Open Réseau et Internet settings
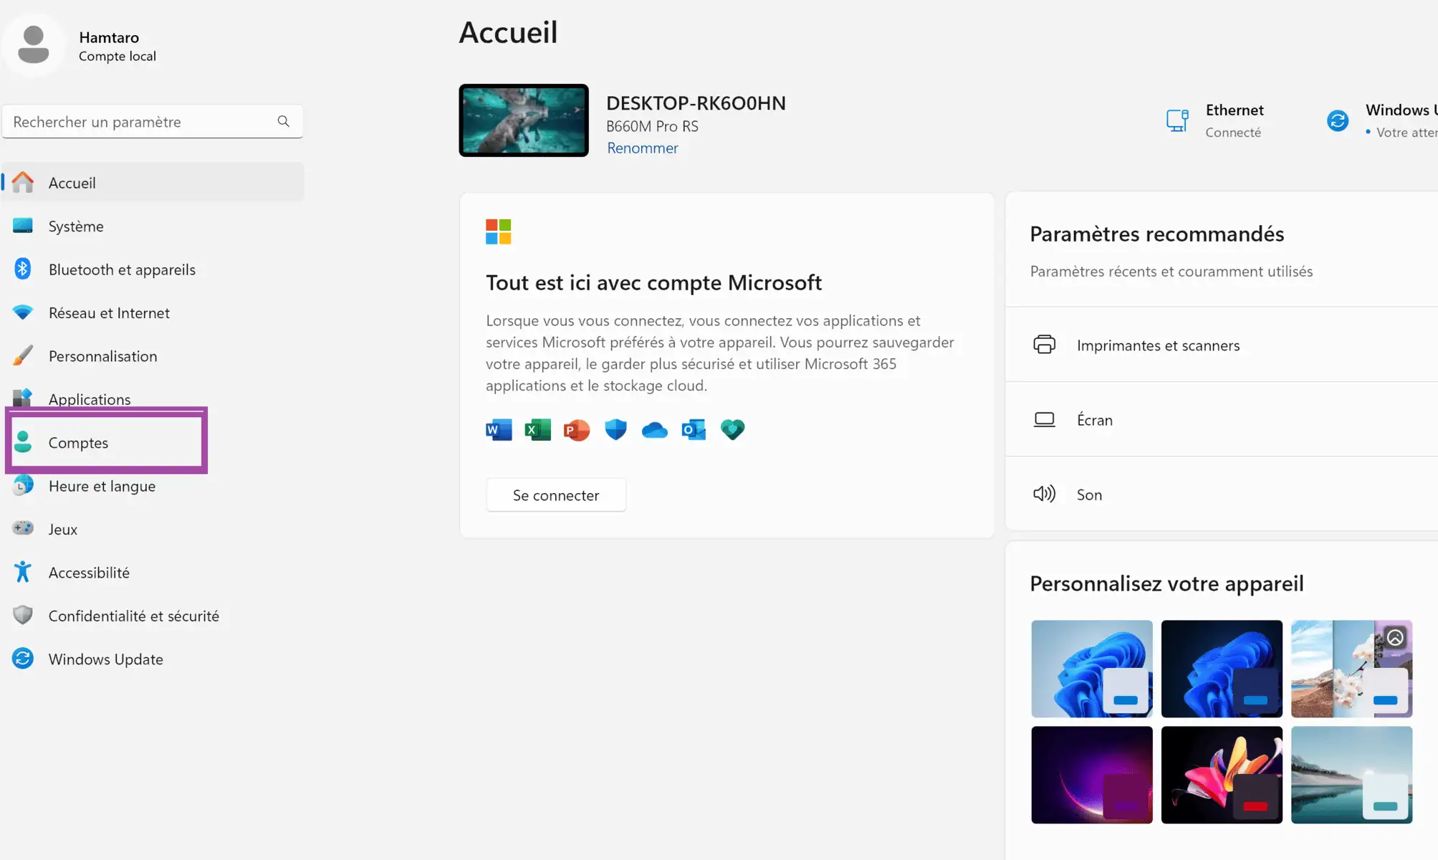This screenshot has width=1438, height=860. tap(109, 312)
